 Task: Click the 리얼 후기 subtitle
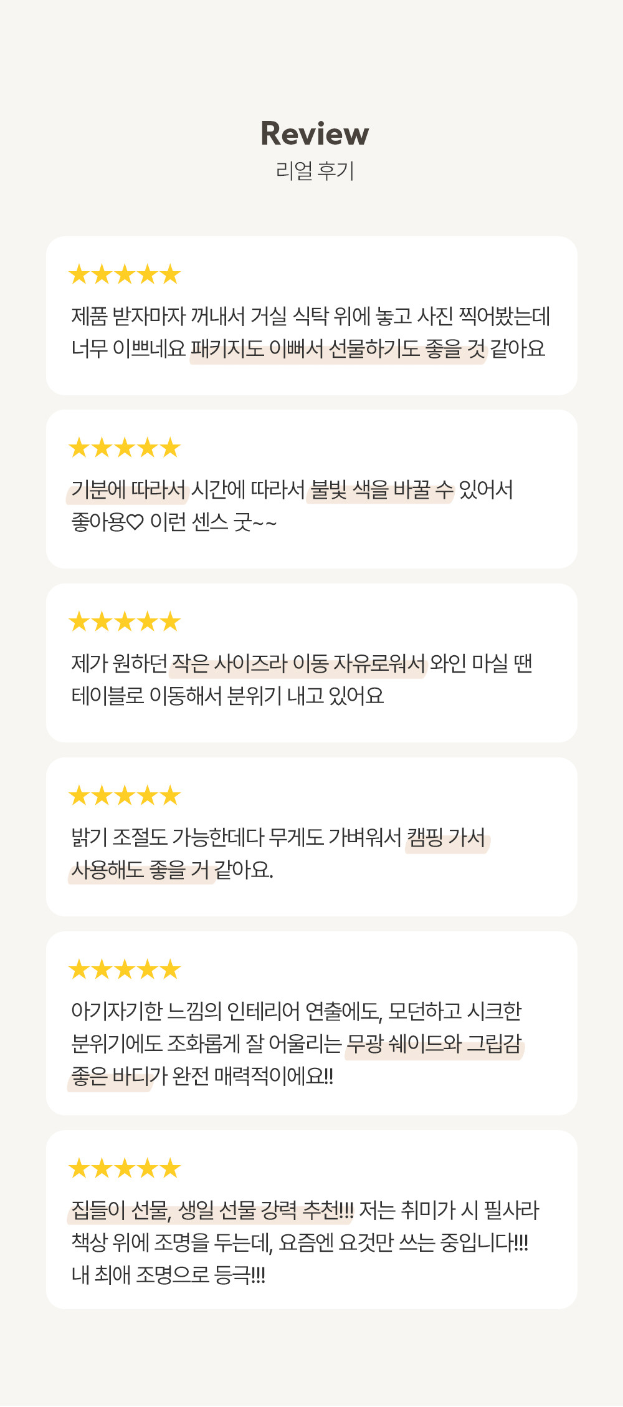click(x=315, y=170)
